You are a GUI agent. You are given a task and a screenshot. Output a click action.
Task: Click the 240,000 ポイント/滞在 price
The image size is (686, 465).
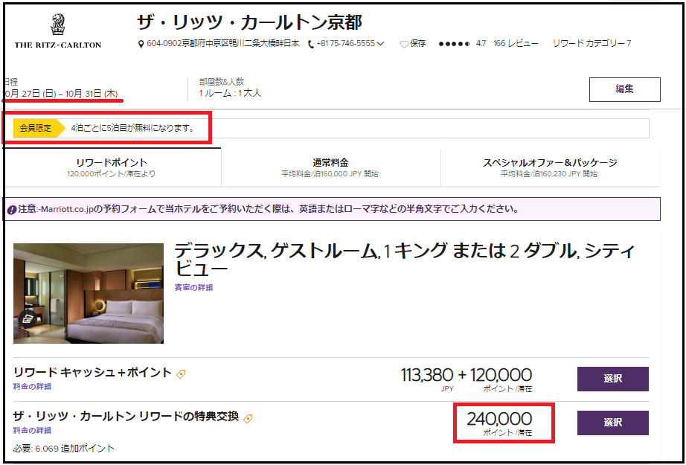point(499,423)
